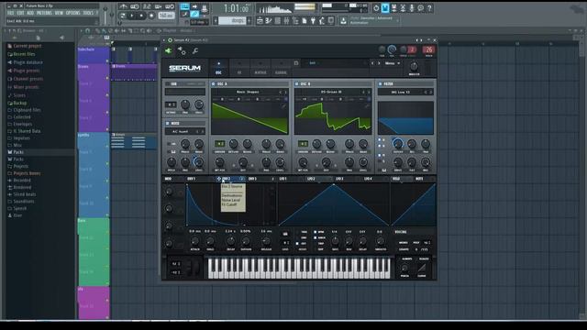This screenshot has height=330, width=587.
Task: Click the OSC A waveform edit pencil icon
Action: click(283, 106)
